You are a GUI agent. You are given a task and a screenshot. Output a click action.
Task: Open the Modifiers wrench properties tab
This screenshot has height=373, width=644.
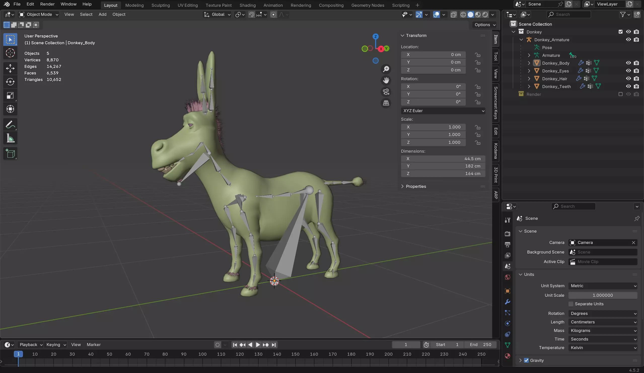(x=507, y=302)
